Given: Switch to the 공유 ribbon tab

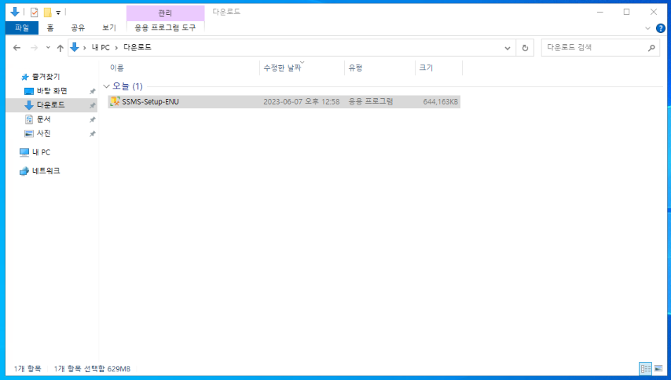Looking at the screenshot, I should click(x=78, y=27).
